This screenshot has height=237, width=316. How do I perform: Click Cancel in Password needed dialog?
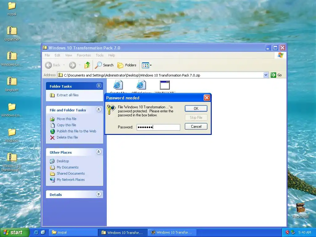(196, 126)
